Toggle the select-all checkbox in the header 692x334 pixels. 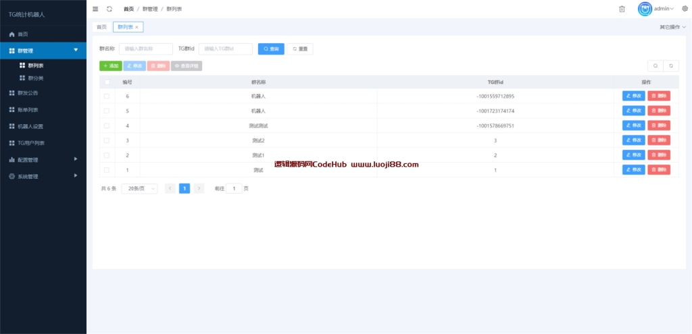[107, 82]
